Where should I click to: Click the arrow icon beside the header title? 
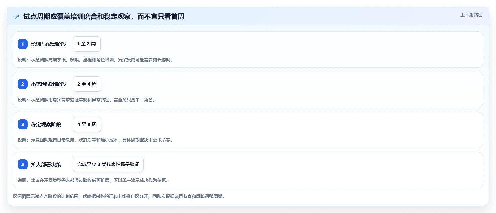[x=17, y=16]
